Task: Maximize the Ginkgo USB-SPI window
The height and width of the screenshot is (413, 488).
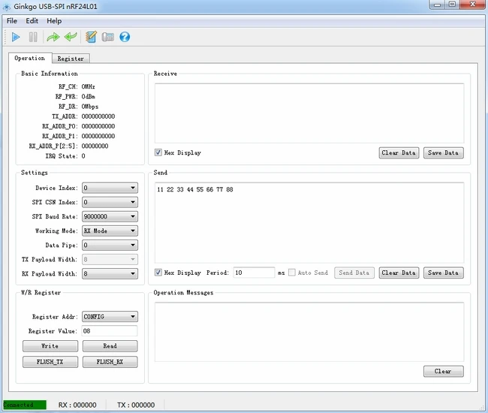Action: pyautogui.click(x=452, y=5)
